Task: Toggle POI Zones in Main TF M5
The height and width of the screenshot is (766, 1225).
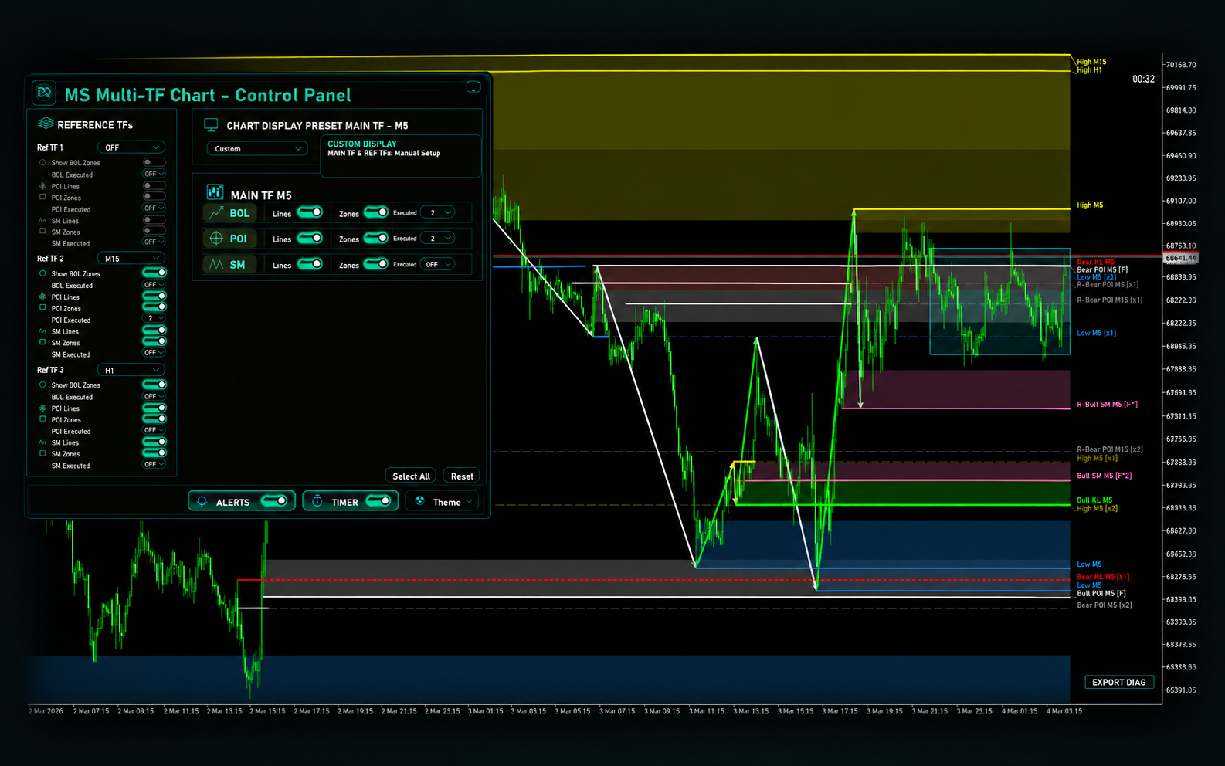Action: (376, 238)
